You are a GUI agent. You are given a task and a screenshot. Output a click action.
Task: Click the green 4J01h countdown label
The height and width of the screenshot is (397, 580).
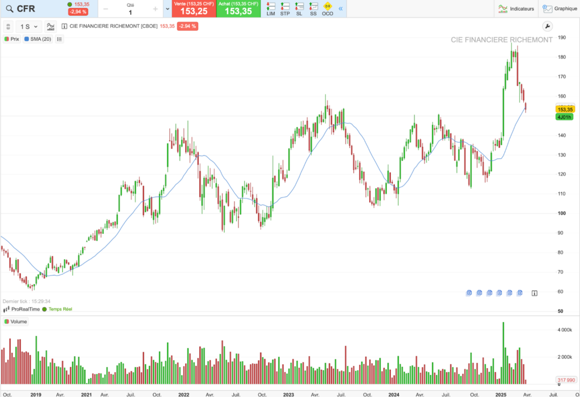pyautogui.click(x=565, y=117)
